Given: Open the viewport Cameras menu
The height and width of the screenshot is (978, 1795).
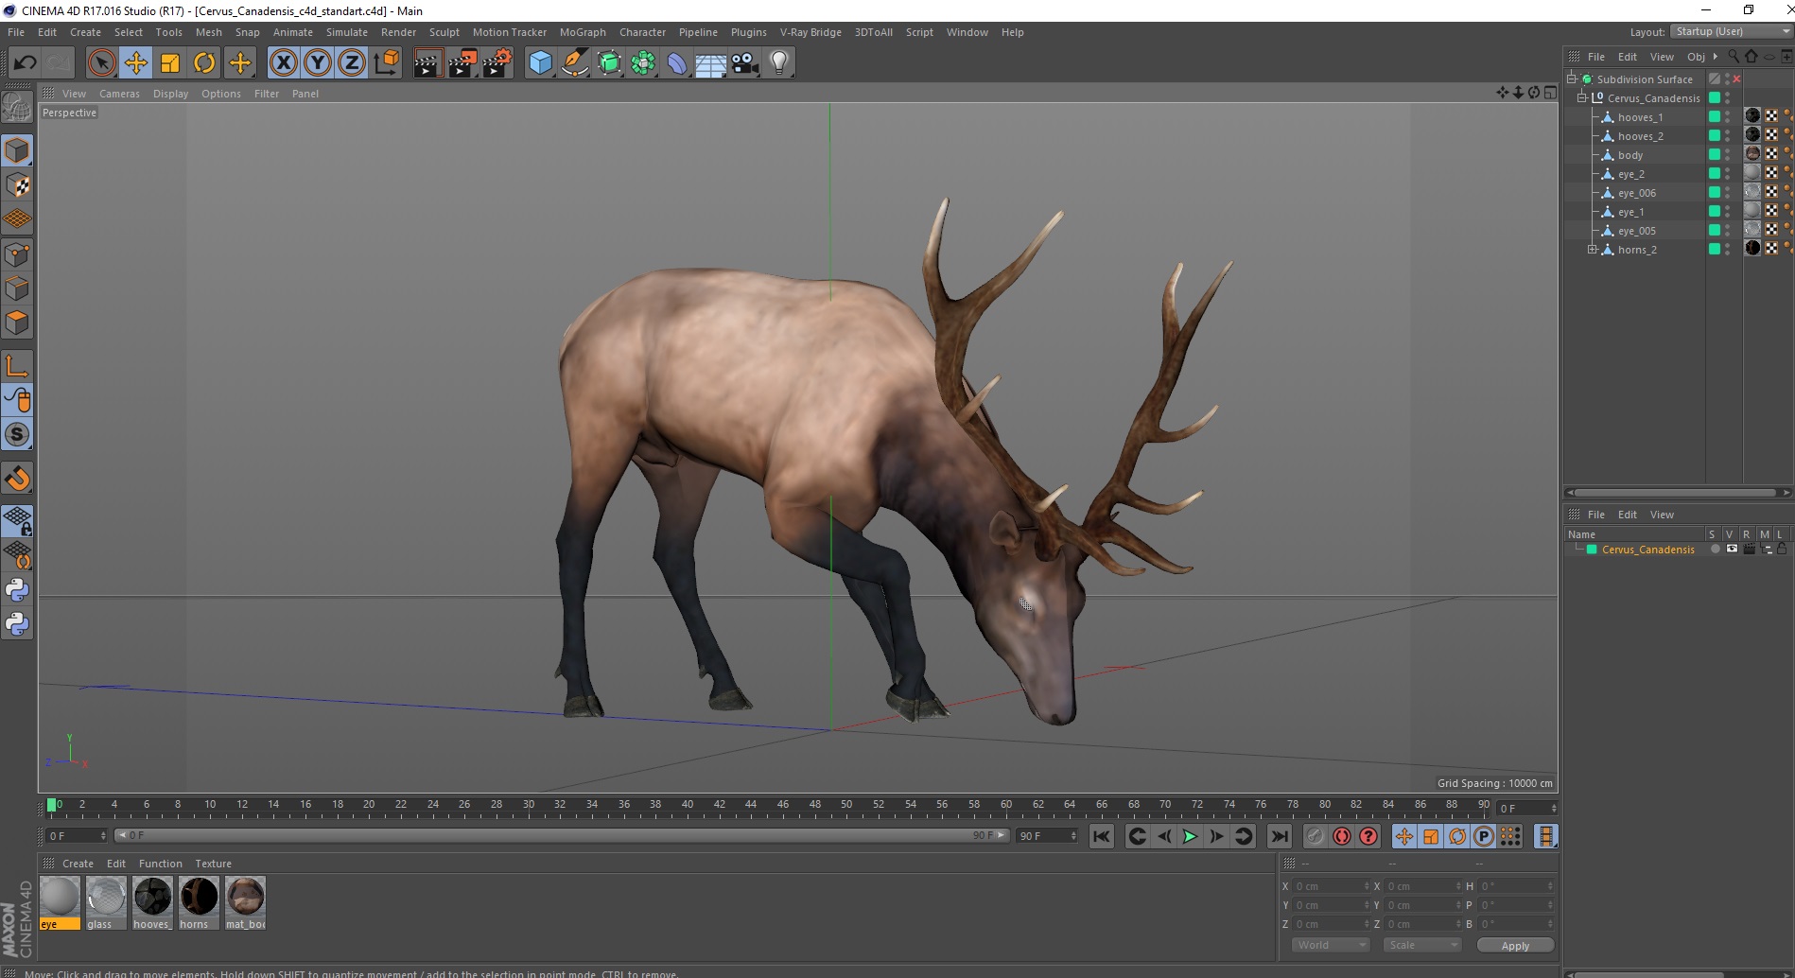Looking at the screenshot, I should 119,94.
